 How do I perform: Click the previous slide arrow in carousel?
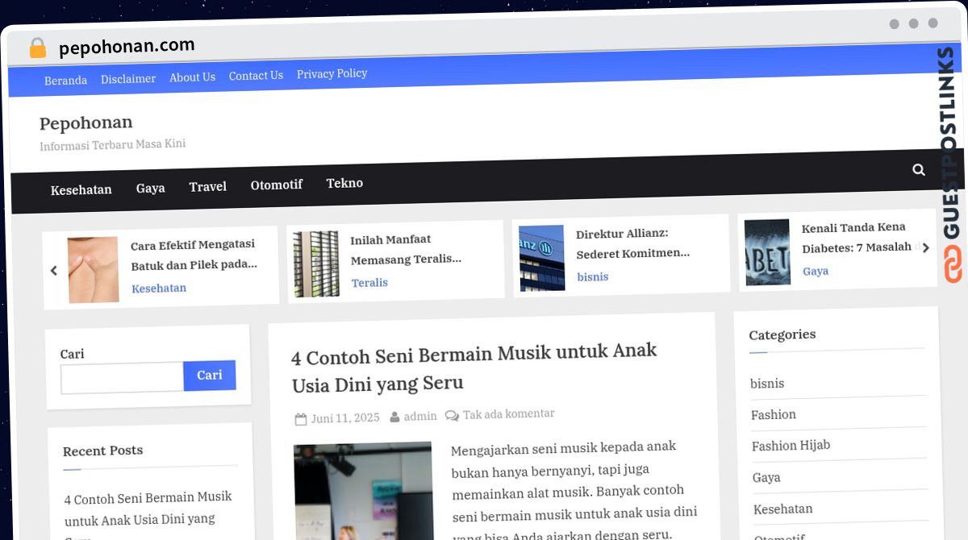click(x=54, y=271)
